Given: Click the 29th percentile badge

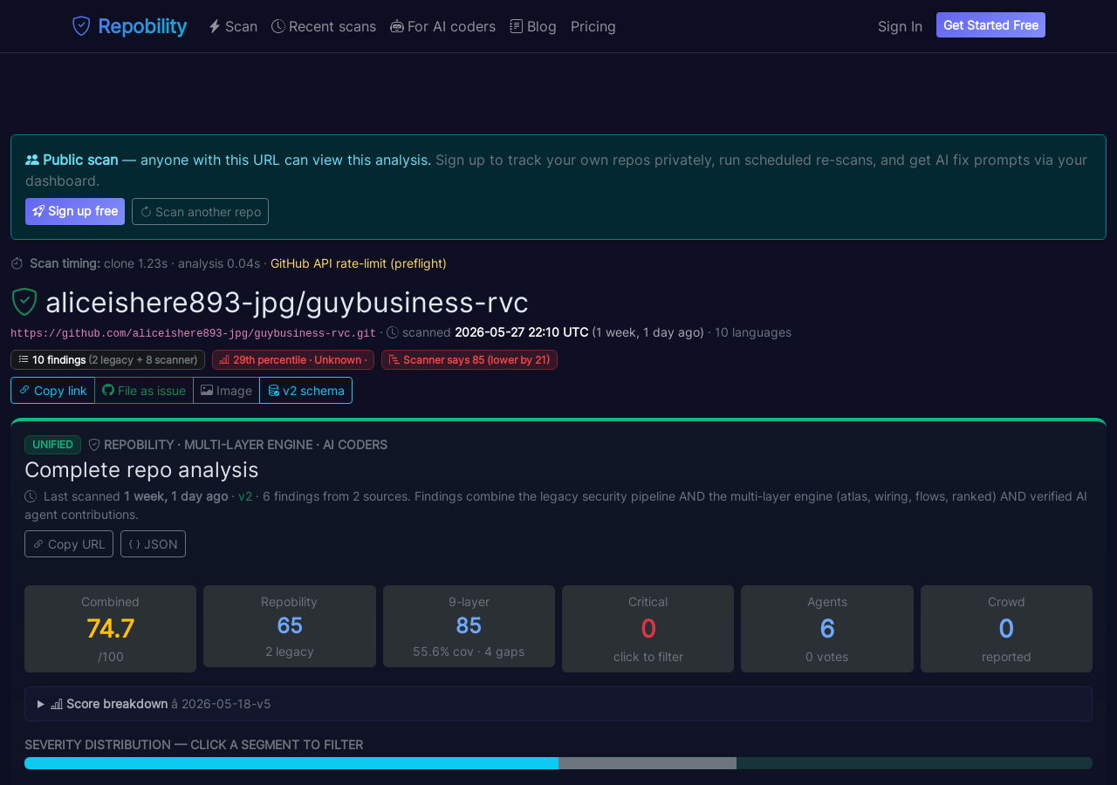Looking at the screenshot, I should 293,359.
